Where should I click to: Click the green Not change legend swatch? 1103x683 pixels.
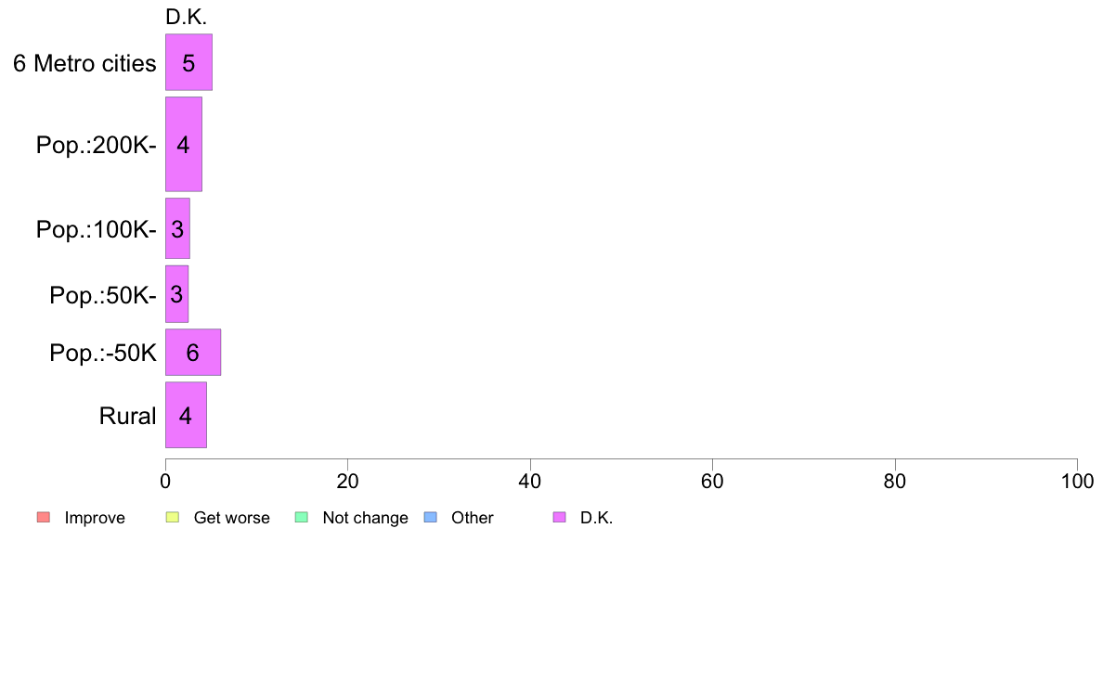(302, 517)
